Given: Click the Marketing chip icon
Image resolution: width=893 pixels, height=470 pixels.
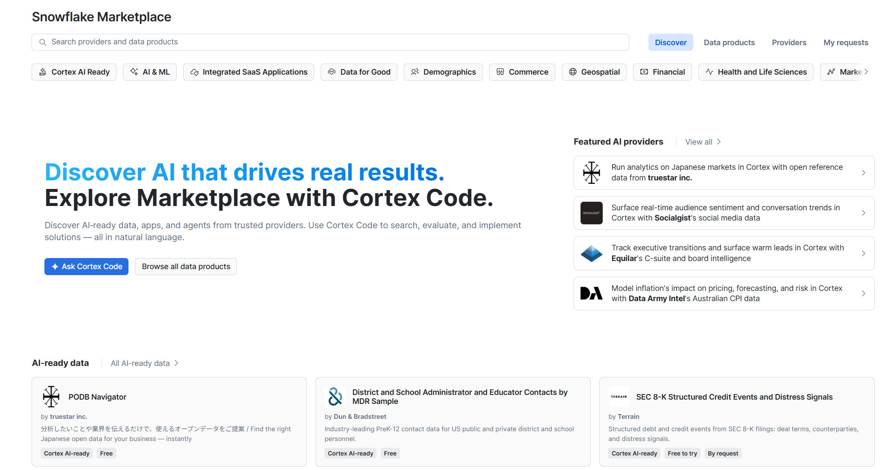Looking at the screenshot, I should point(831,72).
